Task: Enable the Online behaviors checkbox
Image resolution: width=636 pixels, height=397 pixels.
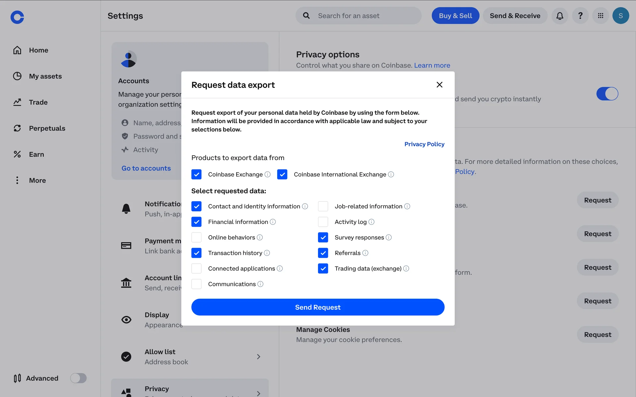Action: 196,238
